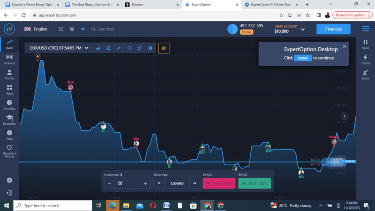Screen dimensions: 375x211
Task: Open the indicators tool icon
Action: 108,48
